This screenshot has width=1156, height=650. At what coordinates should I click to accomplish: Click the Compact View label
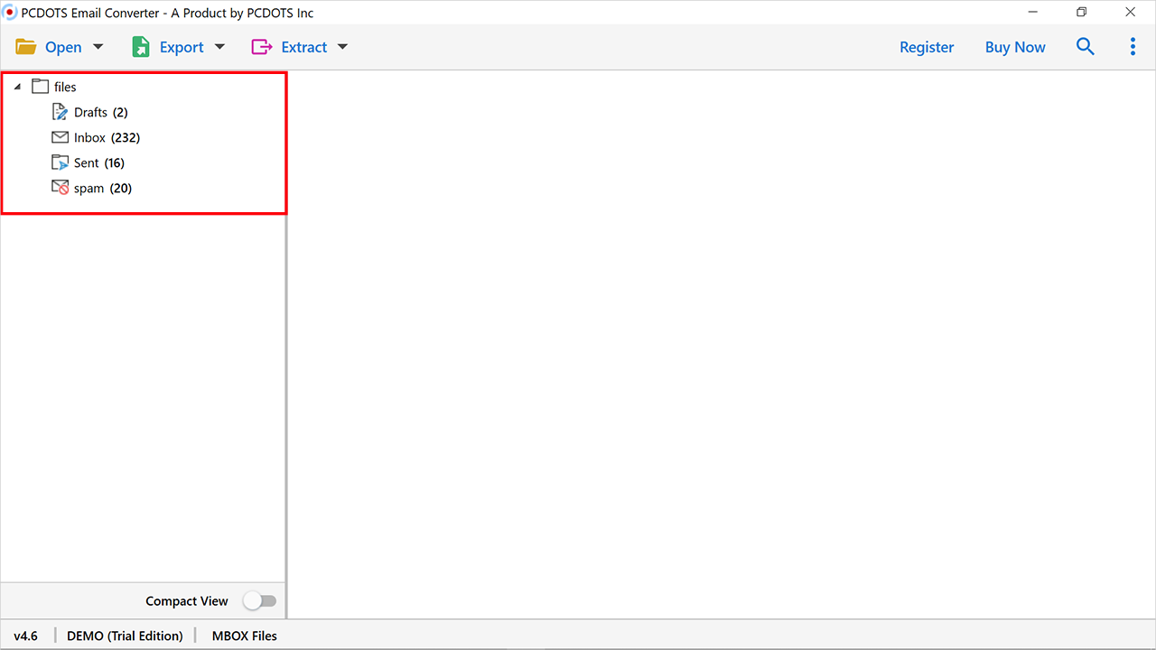tap(187, 601)
